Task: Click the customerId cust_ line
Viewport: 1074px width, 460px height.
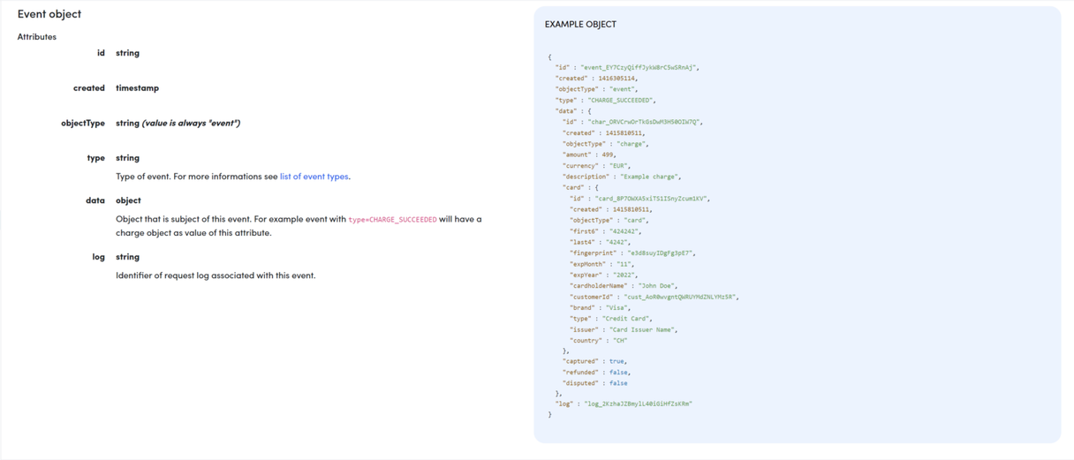Action: pos(654,297)
